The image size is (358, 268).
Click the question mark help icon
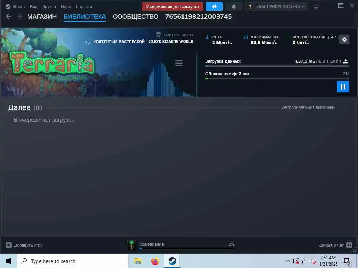250,7
